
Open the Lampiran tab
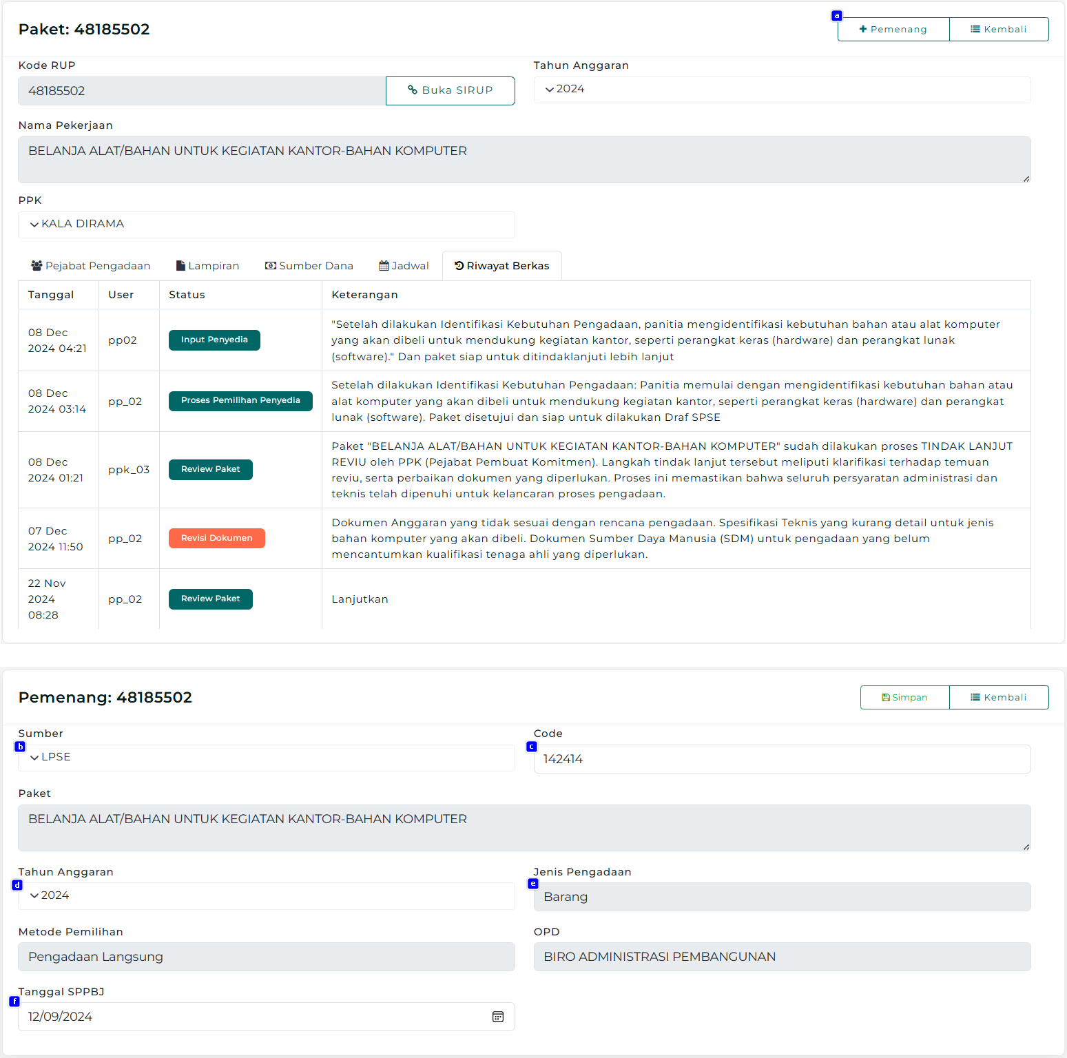click(207, 266)
